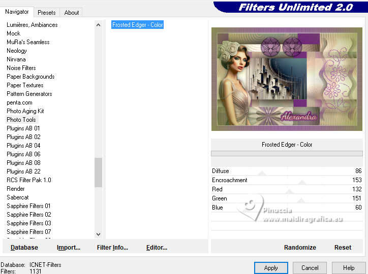Select Plugins AB 08
The image size is (368, 274).
(x=23, y=163)
